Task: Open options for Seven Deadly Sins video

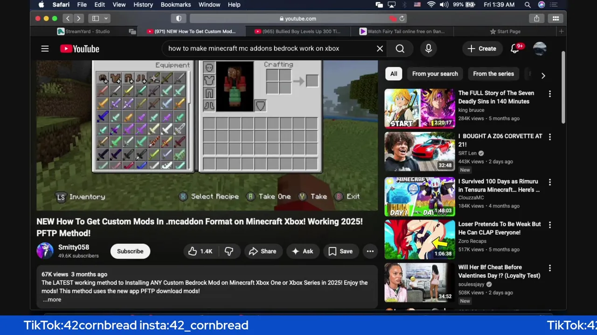Action: pos(550,94)
